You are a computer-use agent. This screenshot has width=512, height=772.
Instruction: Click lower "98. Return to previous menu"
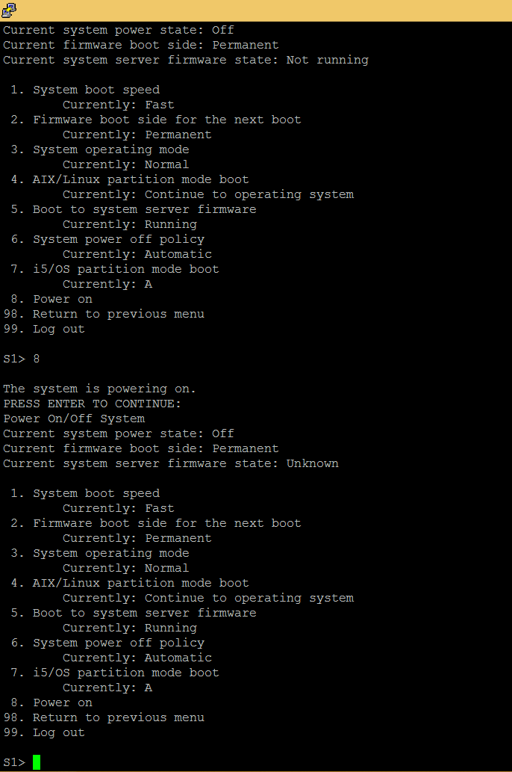point(104,717)
